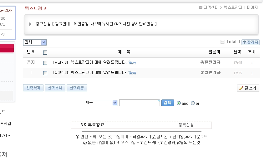Click the search keyword text field
Viewport: 264px width, 160px height.
[140, 103]
